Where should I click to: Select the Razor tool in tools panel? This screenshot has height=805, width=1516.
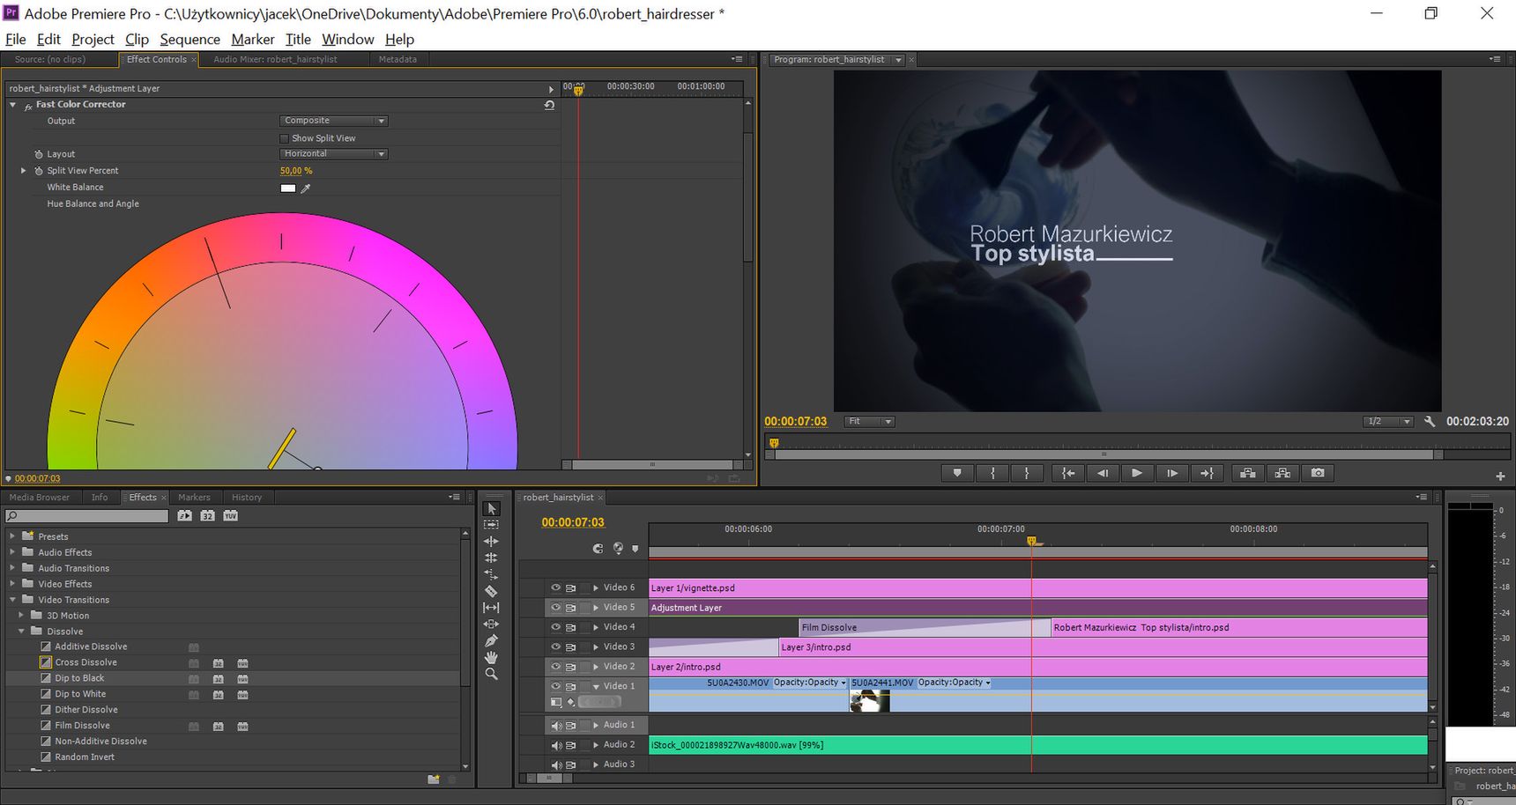point(491,591)
